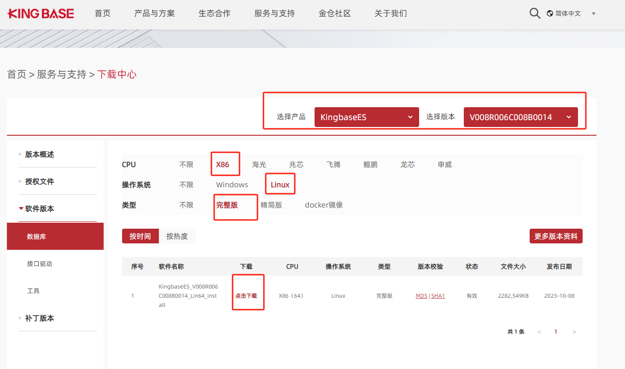The width and height of the screenshot is (625, 369).
Task: Click the KINGBASE logo
Action: pos(41,13)
